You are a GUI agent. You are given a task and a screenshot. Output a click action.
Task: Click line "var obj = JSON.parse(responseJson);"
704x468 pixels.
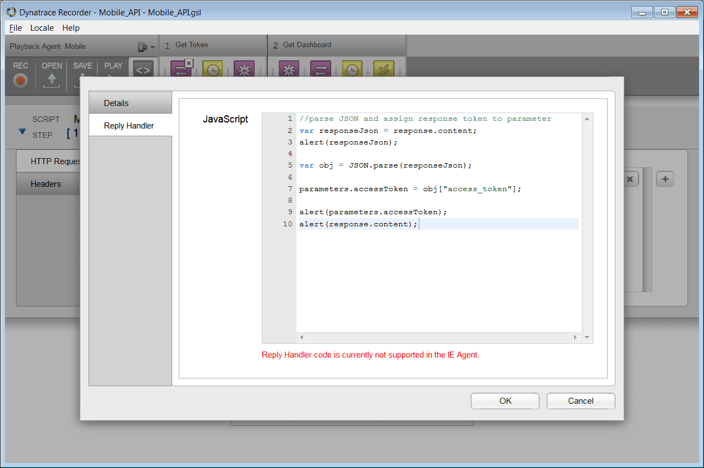pyautogui.click(x=386, y=165)
